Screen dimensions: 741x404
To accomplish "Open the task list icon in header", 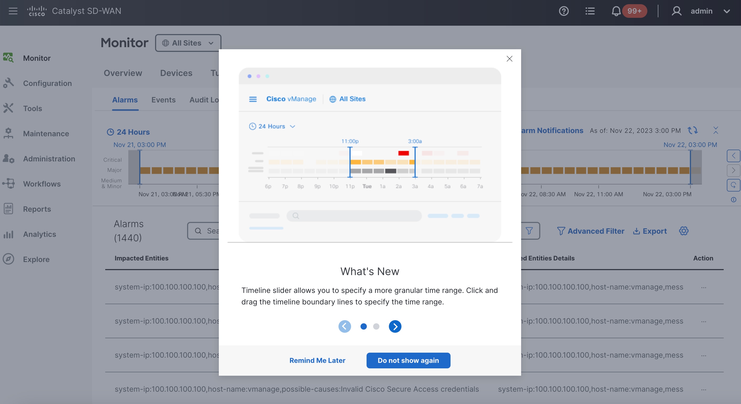I will (x=590, y=11).
